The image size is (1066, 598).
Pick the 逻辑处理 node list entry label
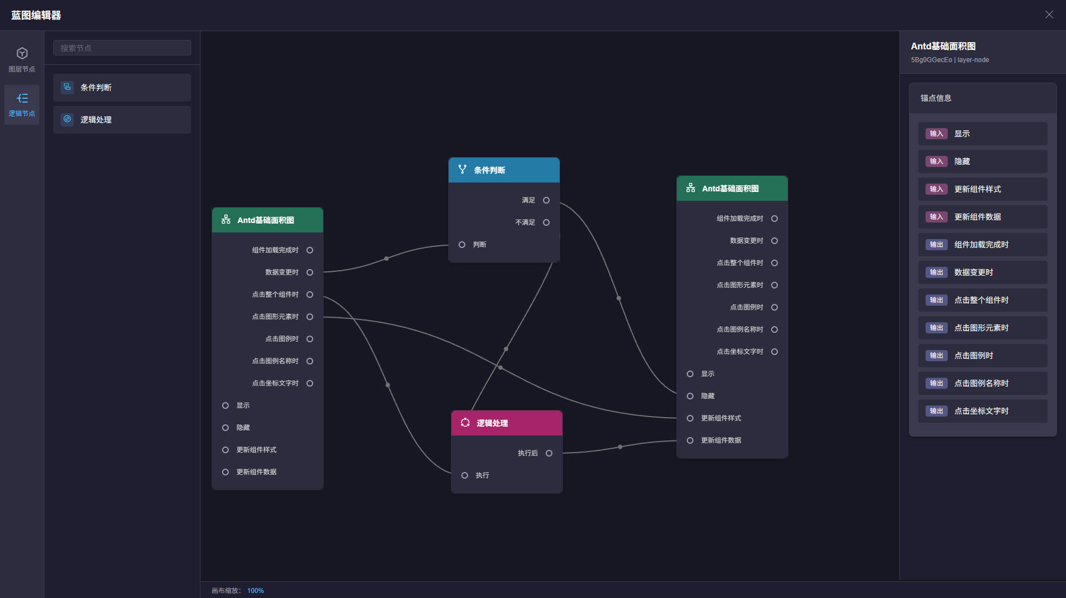[96, 120]
